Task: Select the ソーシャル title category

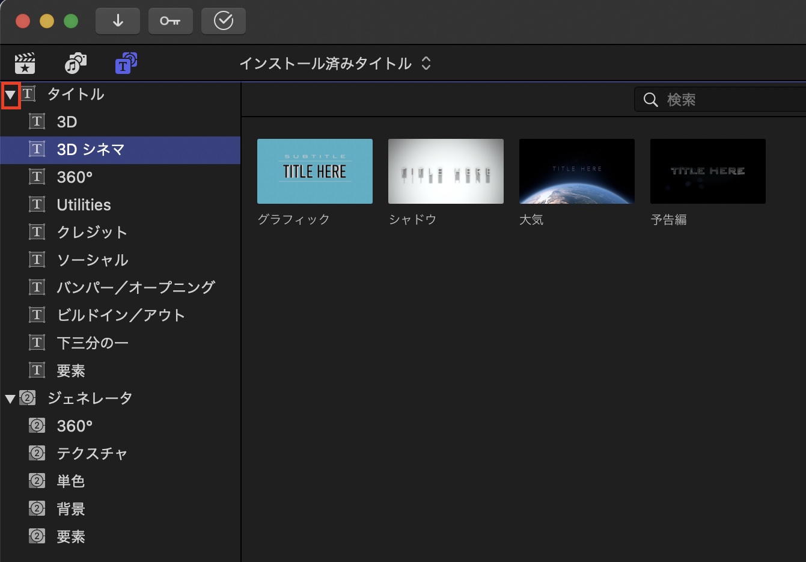Action: (x=92, y=260)
